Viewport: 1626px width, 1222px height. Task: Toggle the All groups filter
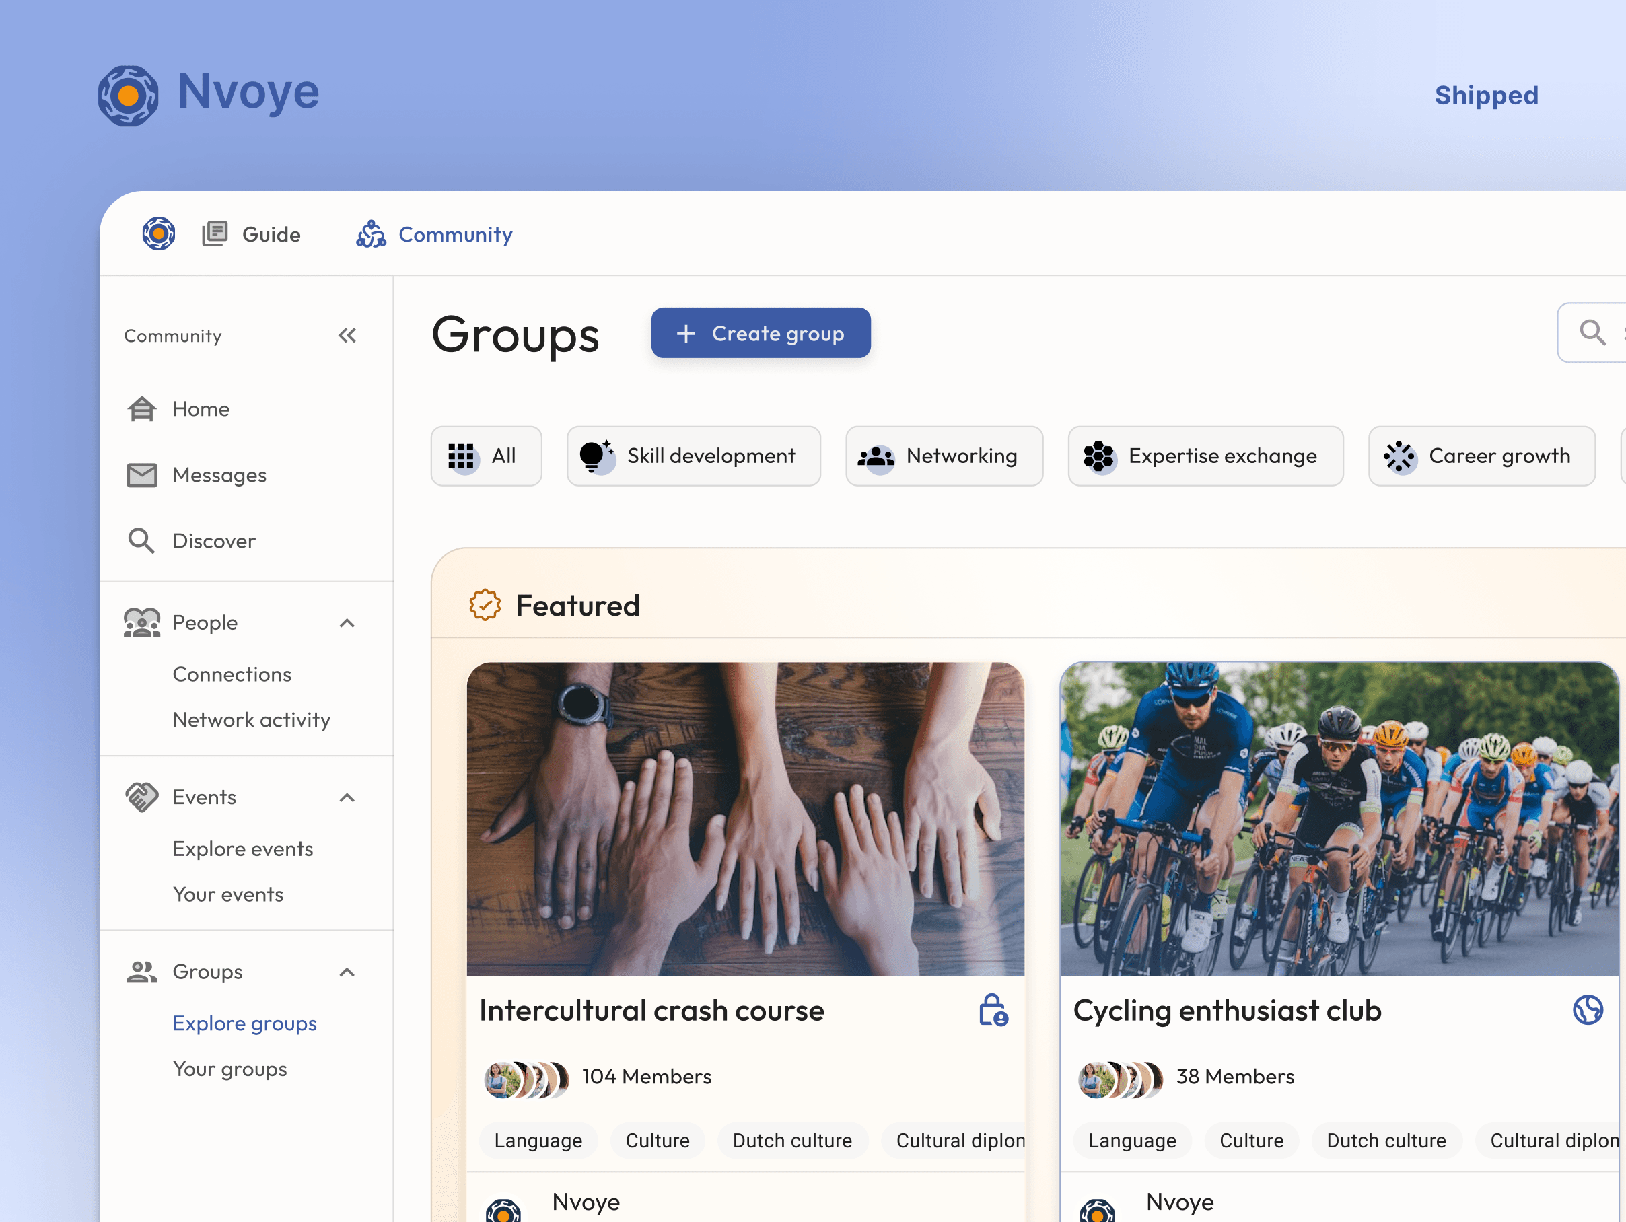point(486,456)
